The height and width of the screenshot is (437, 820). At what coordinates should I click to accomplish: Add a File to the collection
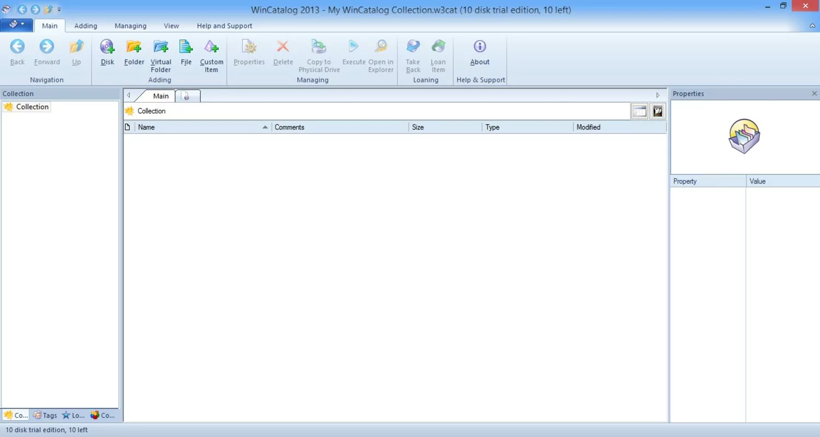185,53
